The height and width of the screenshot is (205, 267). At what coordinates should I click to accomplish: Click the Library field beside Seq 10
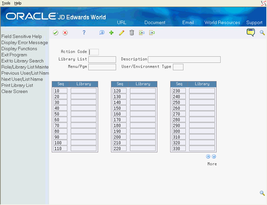(x=84, y=91)
